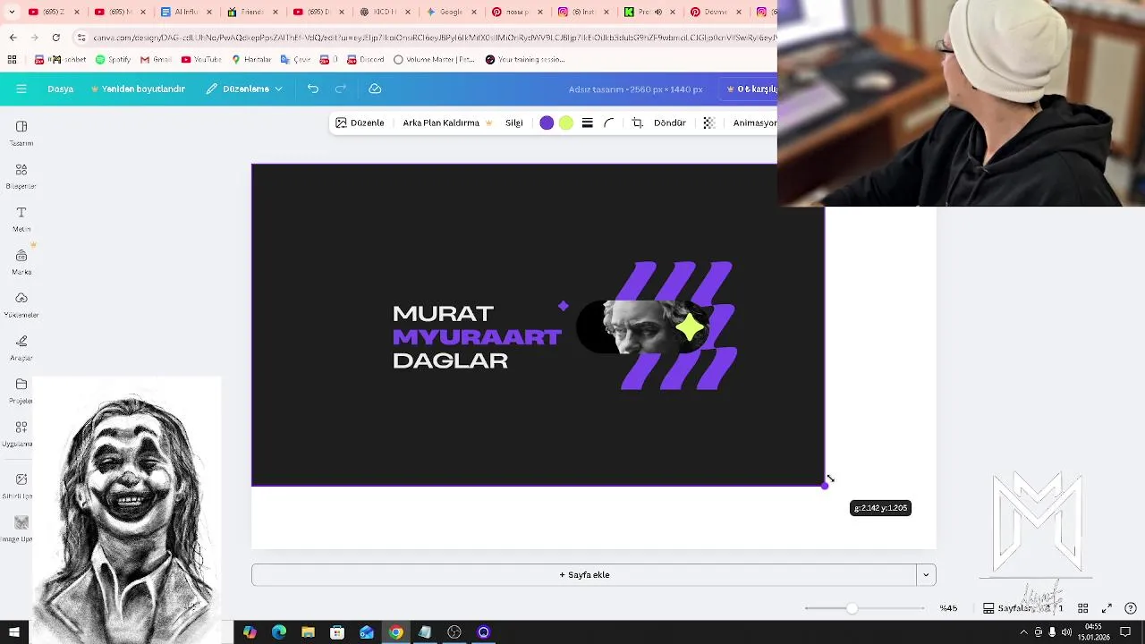Select the crop tool icon

click(x=637, y=123)
